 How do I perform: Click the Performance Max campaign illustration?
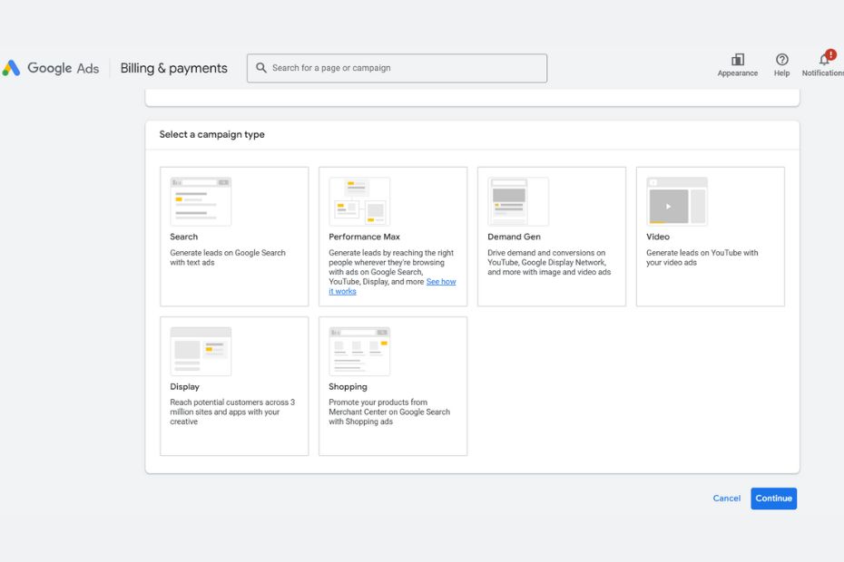click(x=359, y=201)
